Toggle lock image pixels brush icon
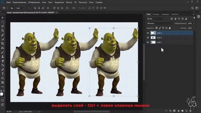Screen dimensions: 201x113 (x=160, y=28)
